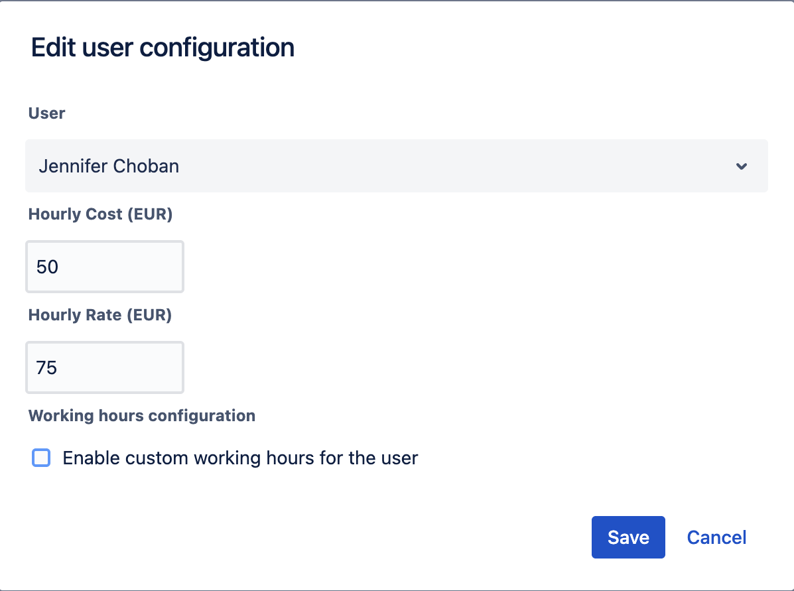Cancel editing the user configuration
Viewport: 794px width, 591px height.
[x=716, y=537]
